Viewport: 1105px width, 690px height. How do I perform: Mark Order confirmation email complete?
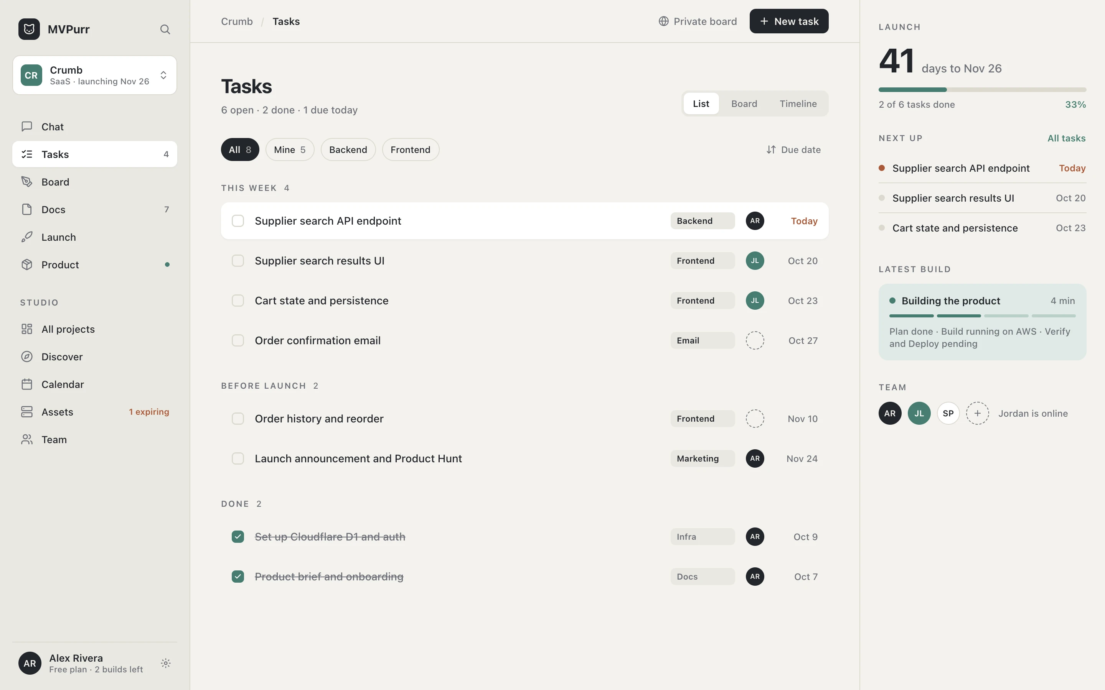pos(238,340)
